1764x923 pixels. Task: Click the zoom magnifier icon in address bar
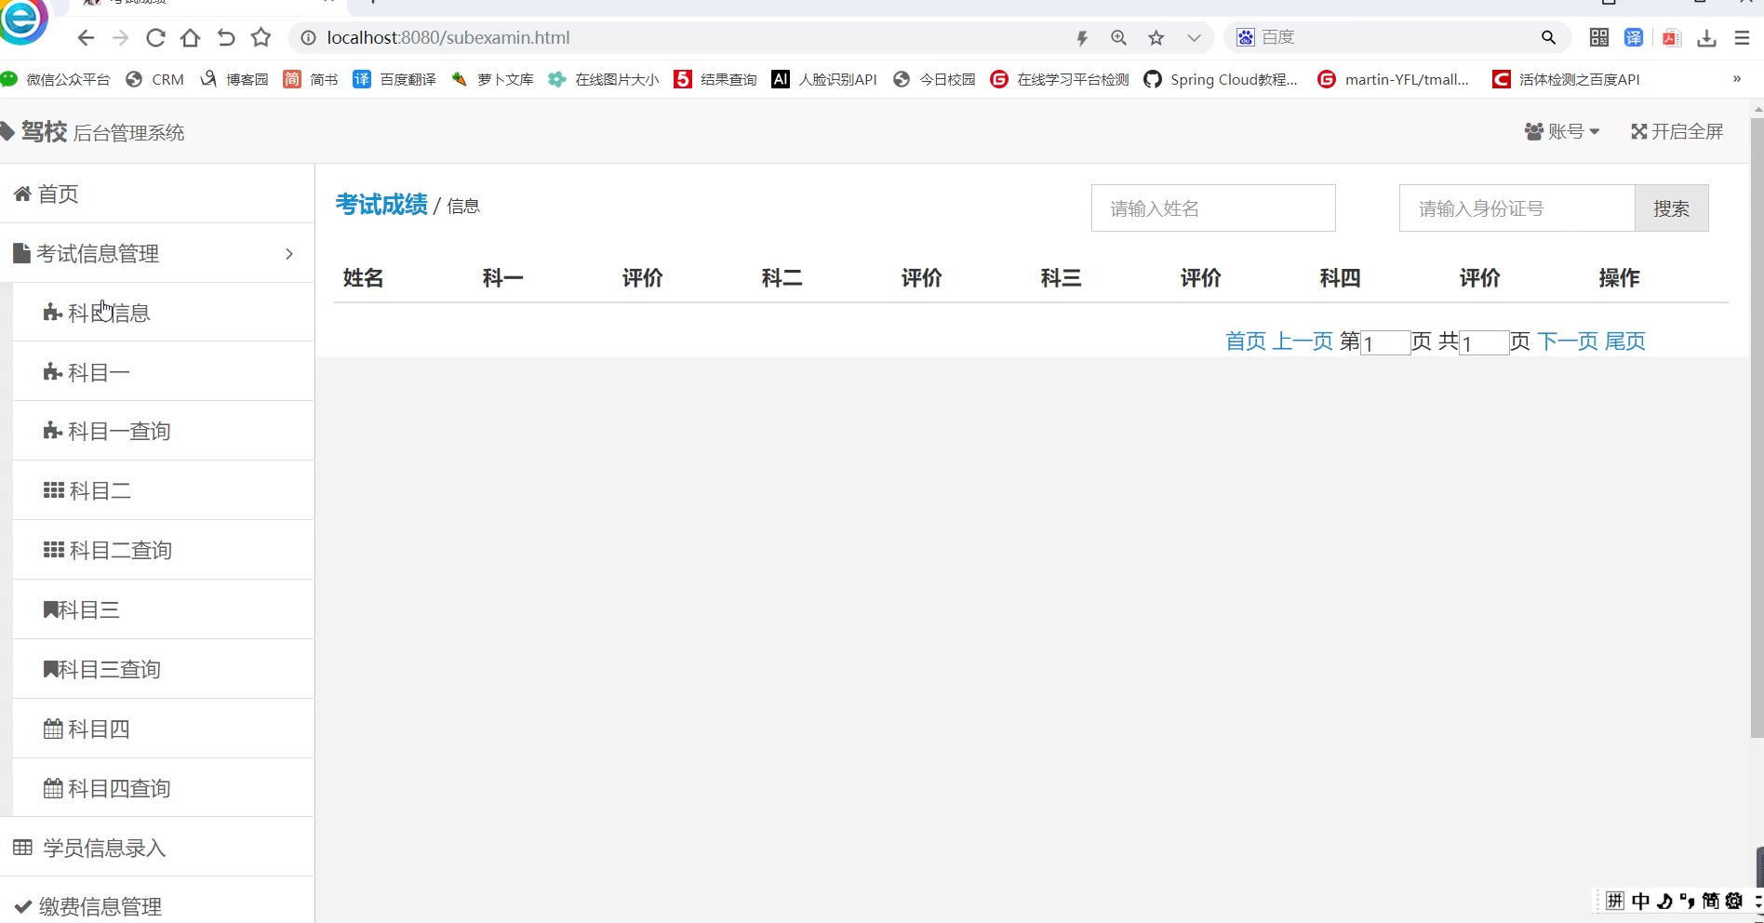[x=1118, y=38]
